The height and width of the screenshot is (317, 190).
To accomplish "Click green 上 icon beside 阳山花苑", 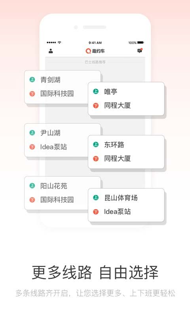I will coord(32,185).
